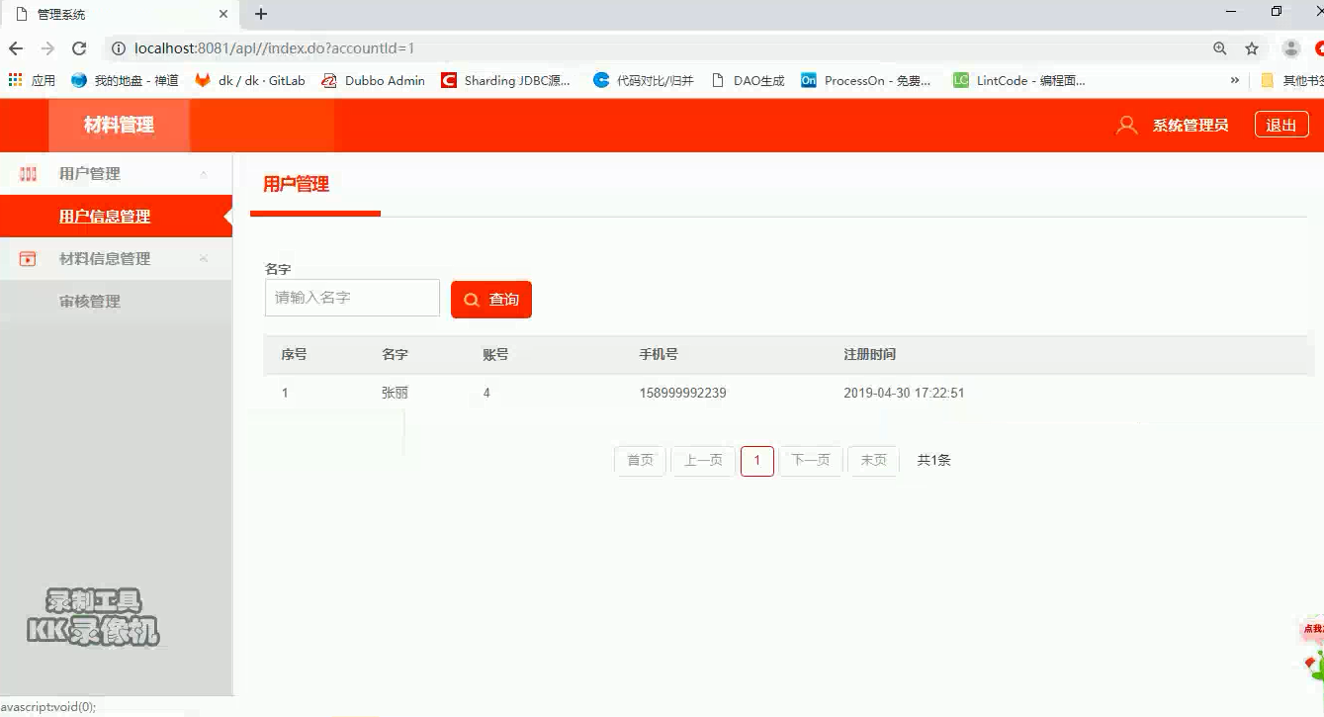This screenshot has width=1324, height=717.
Task: Click the 系统管理员 username text
Action: pyautogui.click(x=1191, y=125)
